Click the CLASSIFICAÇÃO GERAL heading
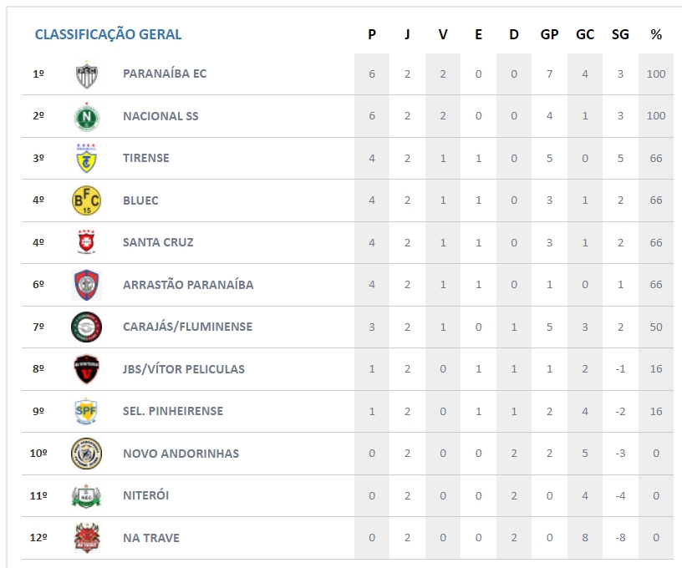 [108, 34]
